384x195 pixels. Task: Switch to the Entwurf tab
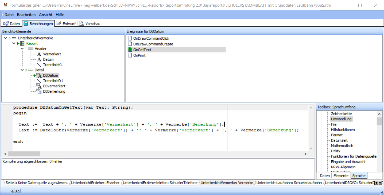[66, 24]
